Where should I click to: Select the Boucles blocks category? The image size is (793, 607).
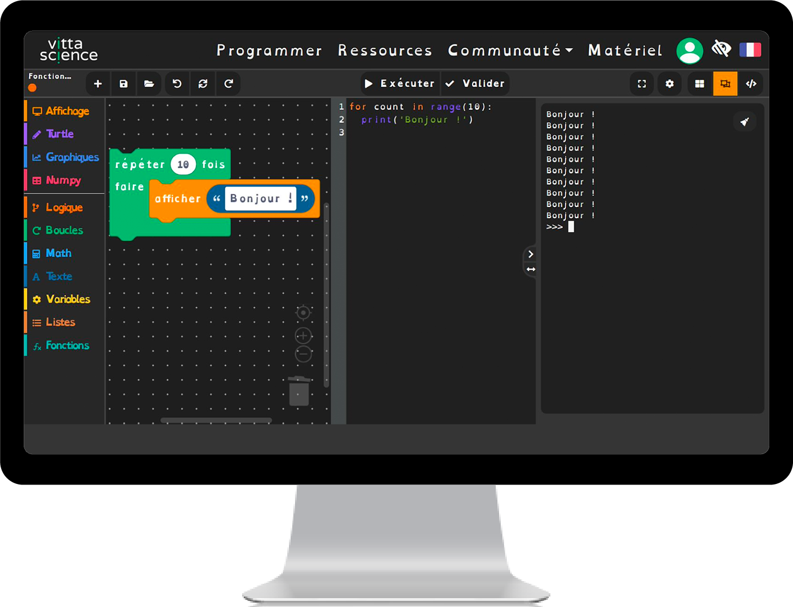[64, 230]
